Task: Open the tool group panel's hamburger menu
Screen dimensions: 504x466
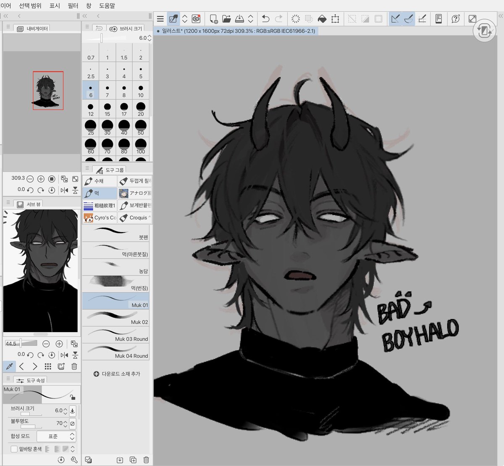Action: point(87,168)
